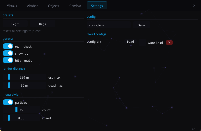Viewport: 201px width, 131px height.
Task: Switch to the Visuals tab
Action: click(x=12, y=6)
